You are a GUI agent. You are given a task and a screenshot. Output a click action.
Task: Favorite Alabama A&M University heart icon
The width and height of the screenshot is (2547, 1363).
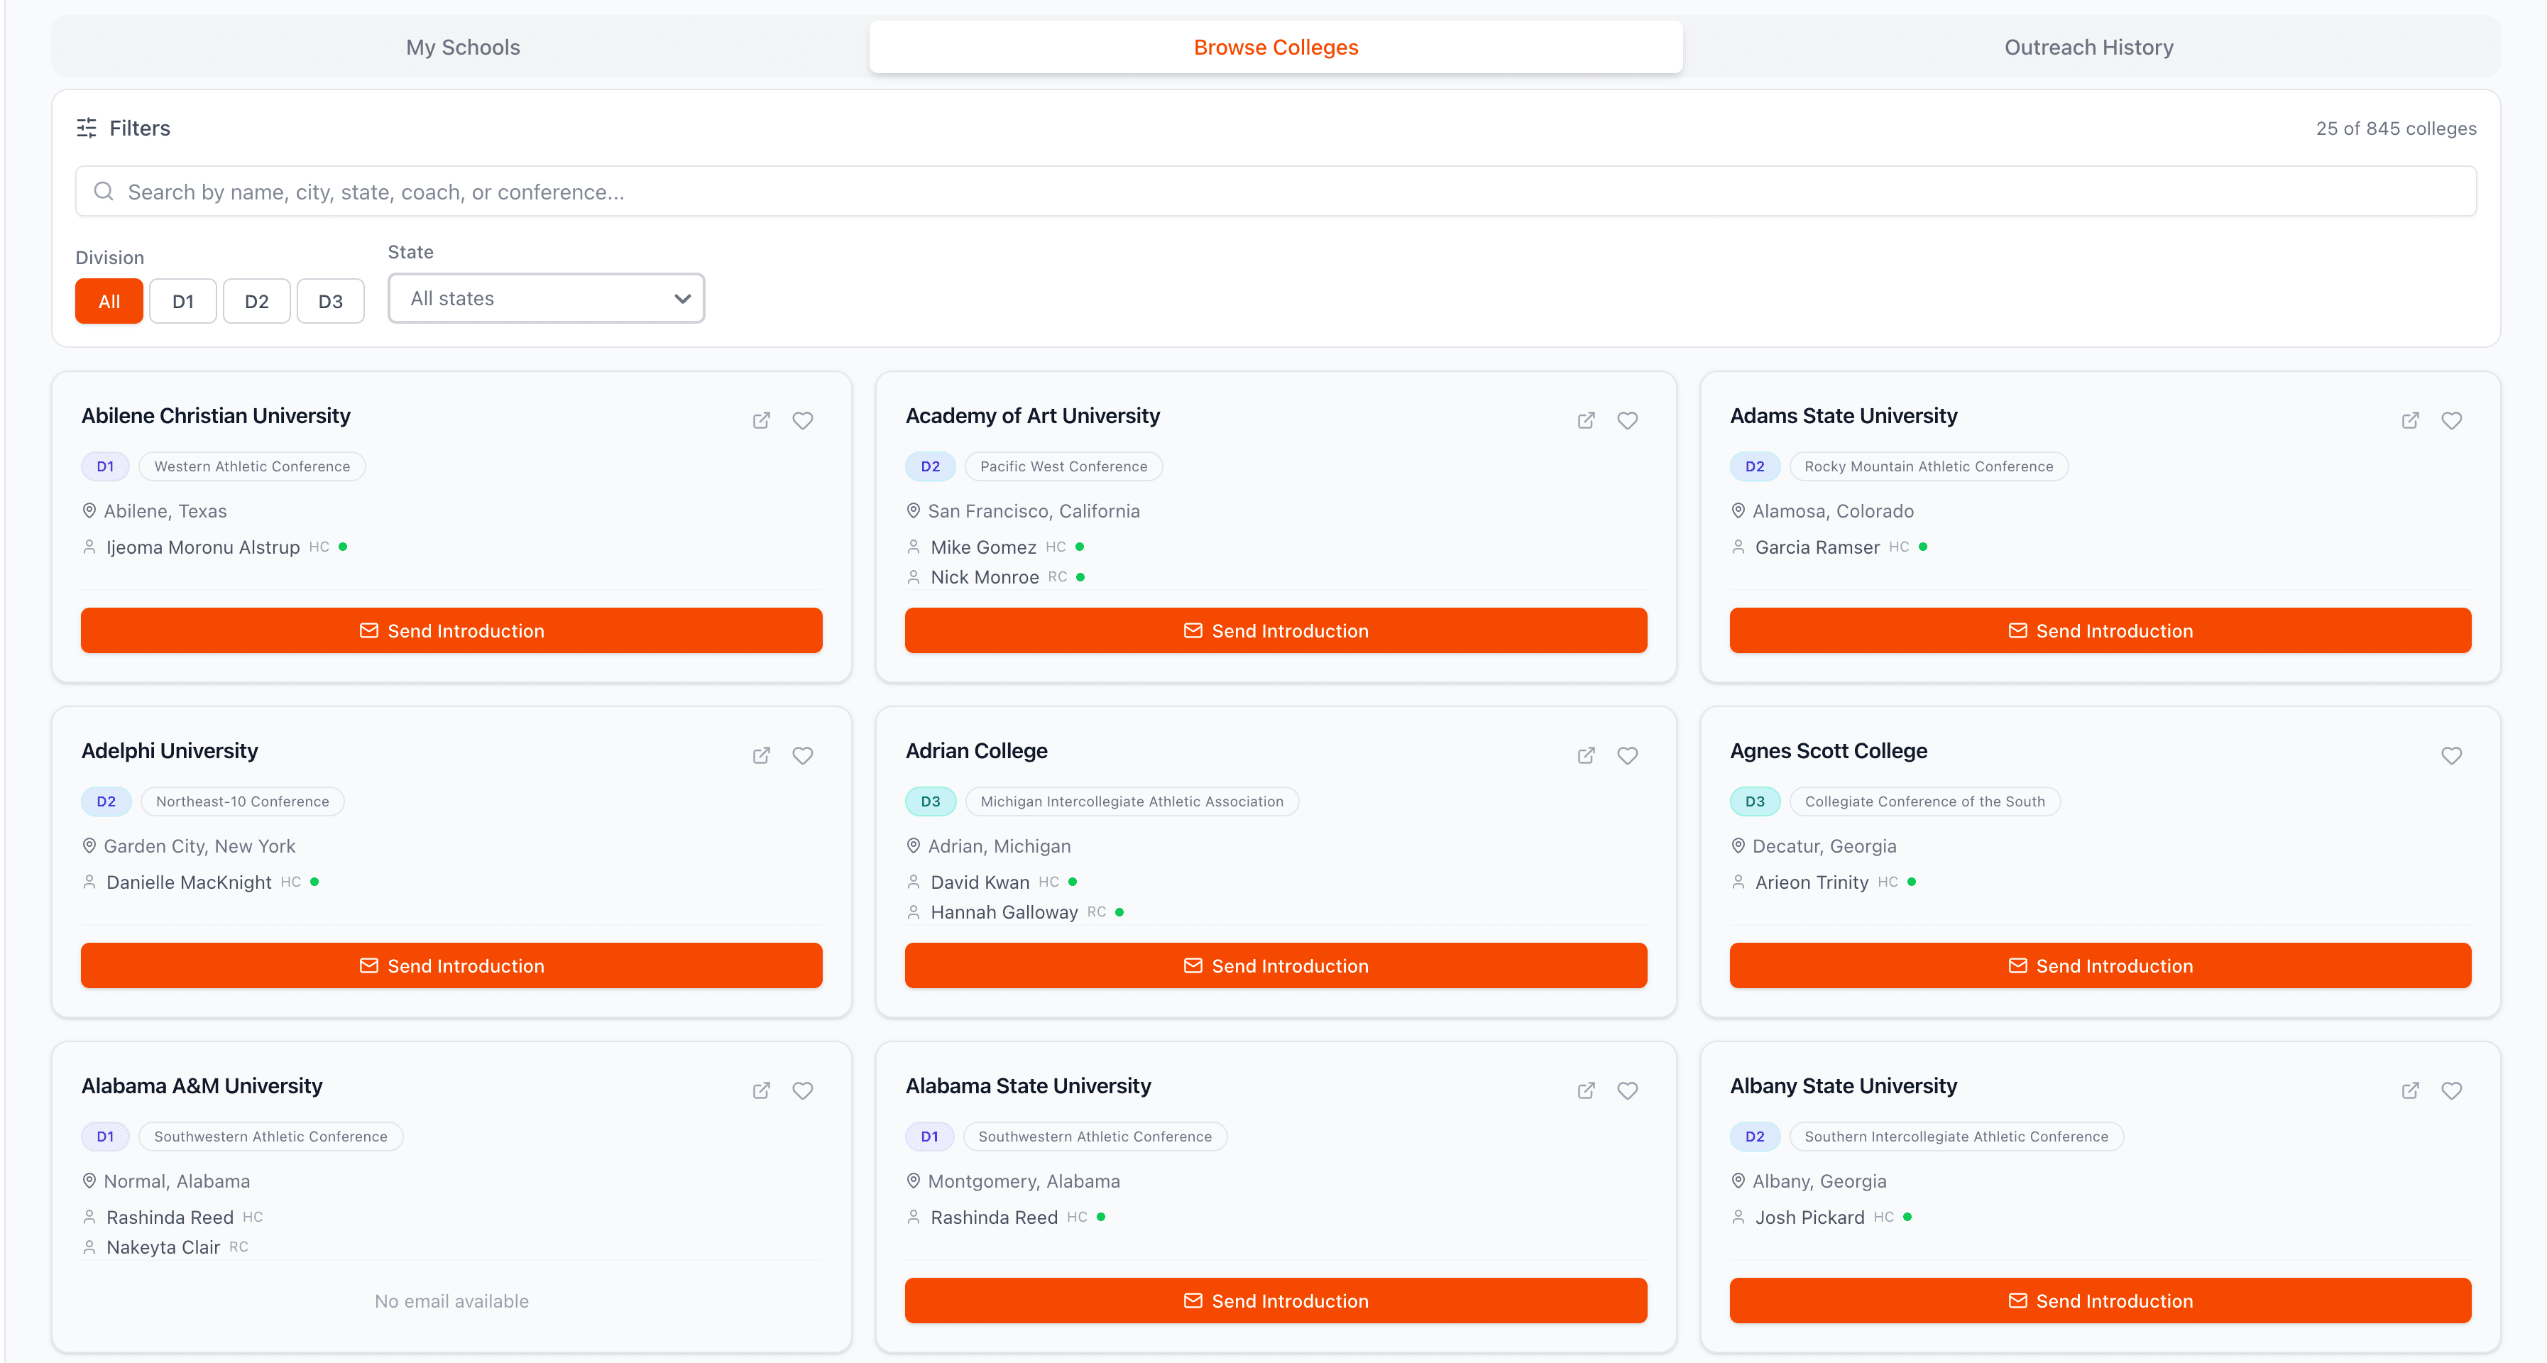pos(803,1091)
